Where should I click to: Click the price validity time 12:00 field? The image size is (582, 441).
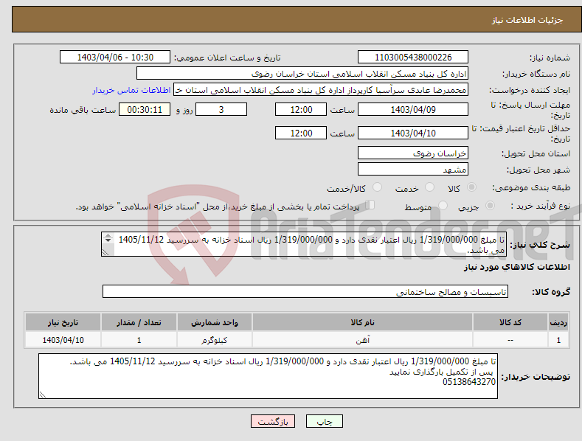point(301,133)
